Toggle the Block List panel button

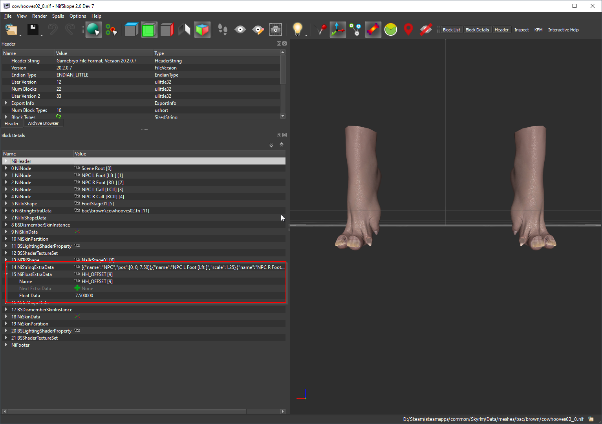click(451, 30)
